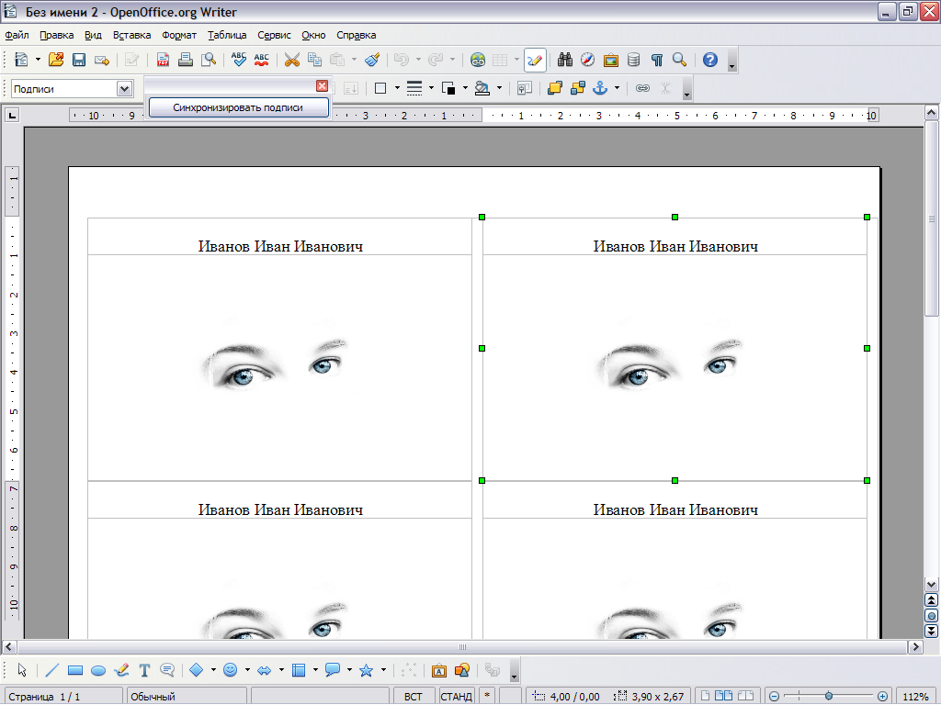This screenshot has height=705, width=941.
Task: Save the document with the floppy disk icon
Action: (79, 60)
